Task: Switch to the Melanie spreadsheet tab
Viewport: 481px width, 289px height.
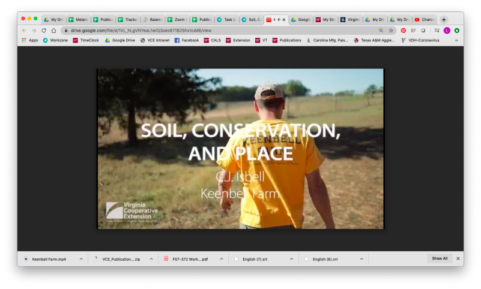Action: tap(79, 20)
